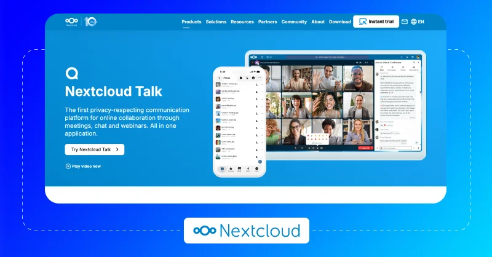Screen dimensions: 492x257
Task: Click the Talk speech-bubble icon above the heading
Action: 72,73
